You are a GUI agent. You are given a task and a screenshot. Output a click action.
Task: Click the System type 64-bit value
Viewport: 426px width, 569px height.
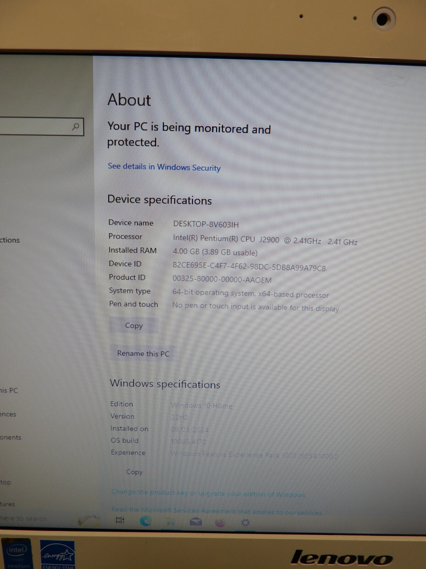(x=251, y=293)
